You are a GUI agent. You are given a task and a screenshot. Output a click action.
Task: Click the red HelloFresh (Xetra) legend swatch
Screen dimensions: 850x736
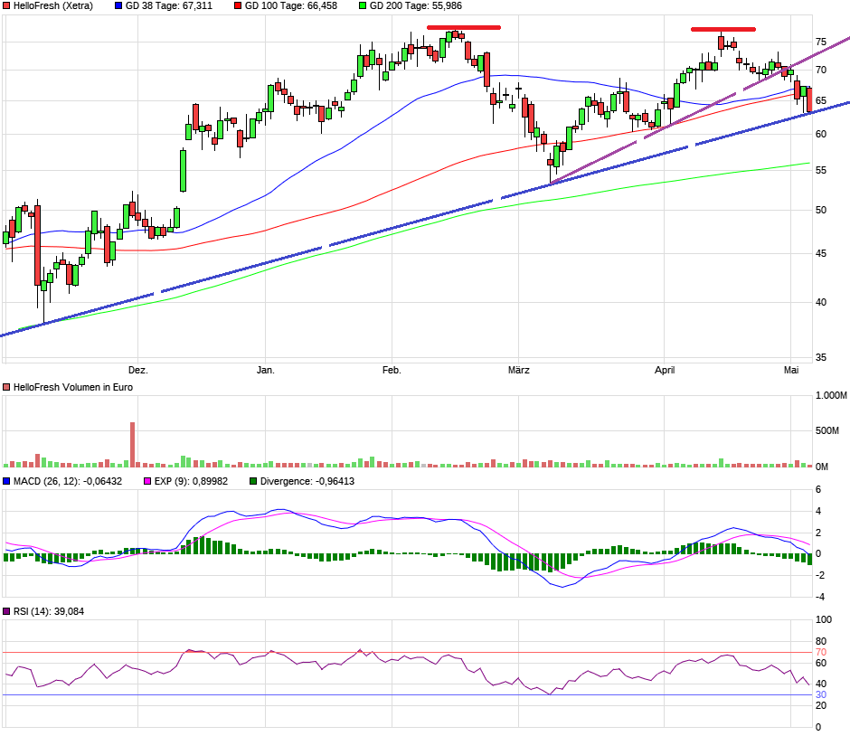click(6, 6)
